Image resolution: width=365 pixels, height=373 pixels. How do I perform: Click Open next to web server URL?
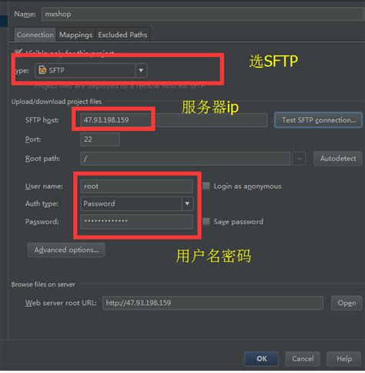pos(347,303)
